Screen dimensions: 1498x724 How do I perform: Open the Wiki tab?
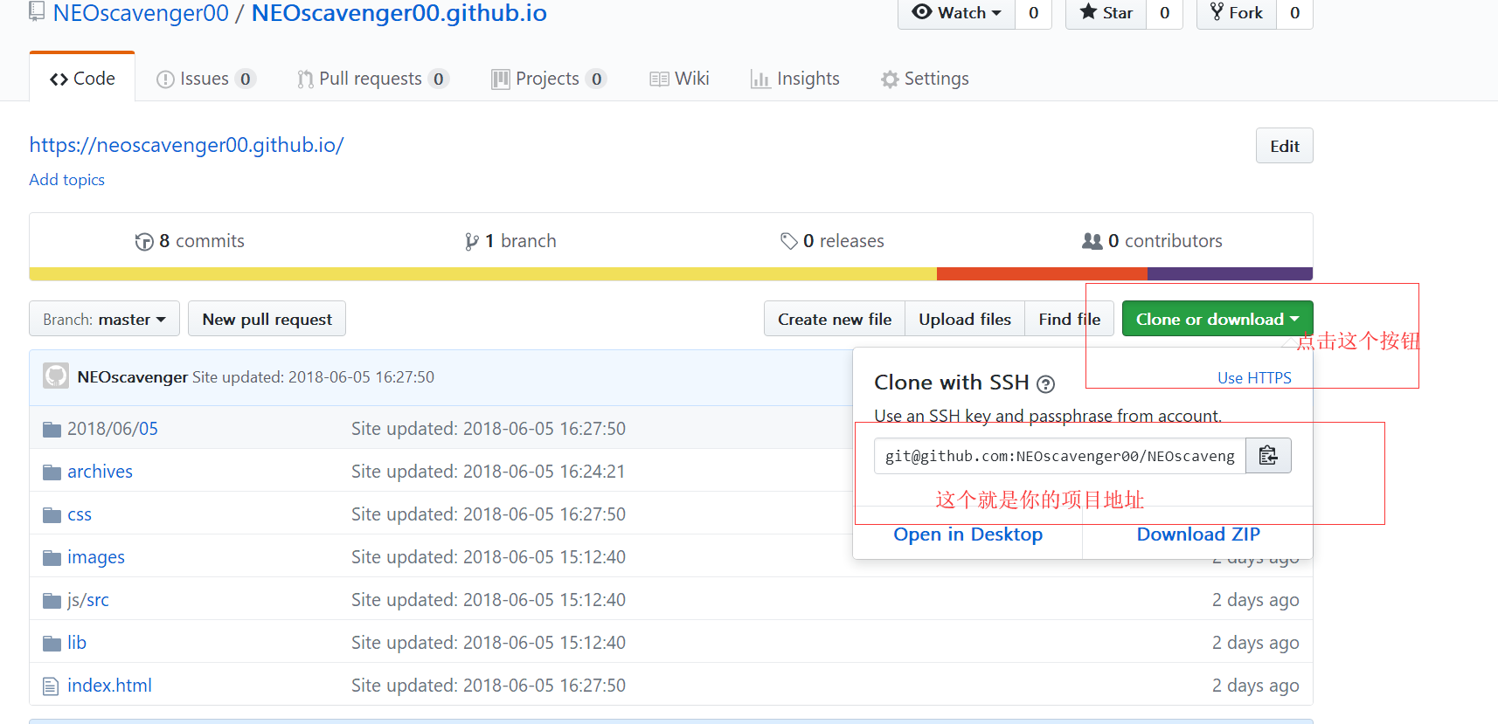coord(679,79)
